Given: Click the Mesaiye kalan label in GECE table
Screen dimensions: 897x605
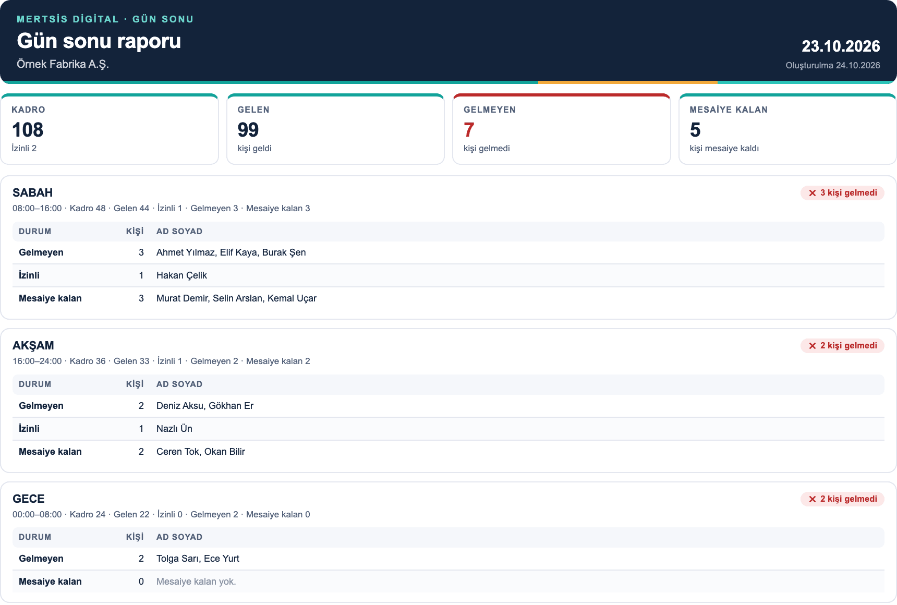Looking at the screenshot, I should coord(50,582).
